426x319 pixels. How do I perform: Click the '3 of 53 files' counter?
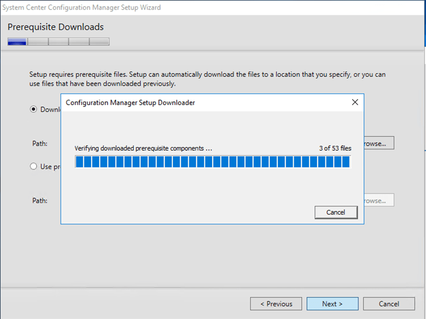[x=335, y=148]
